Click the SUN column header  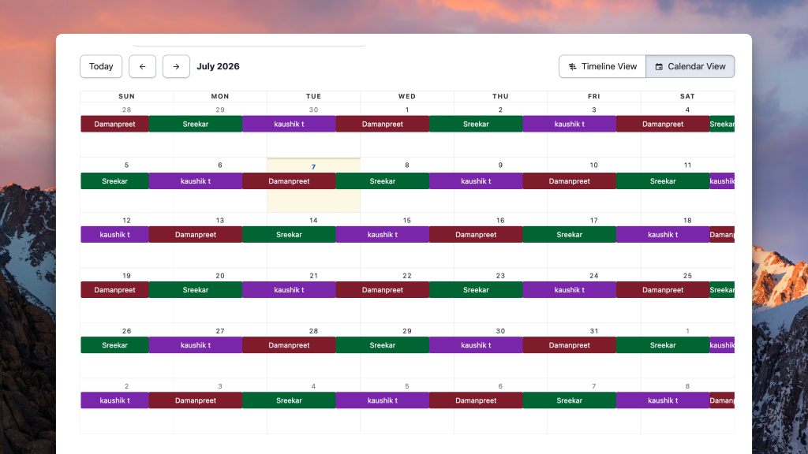coord(127,96)
